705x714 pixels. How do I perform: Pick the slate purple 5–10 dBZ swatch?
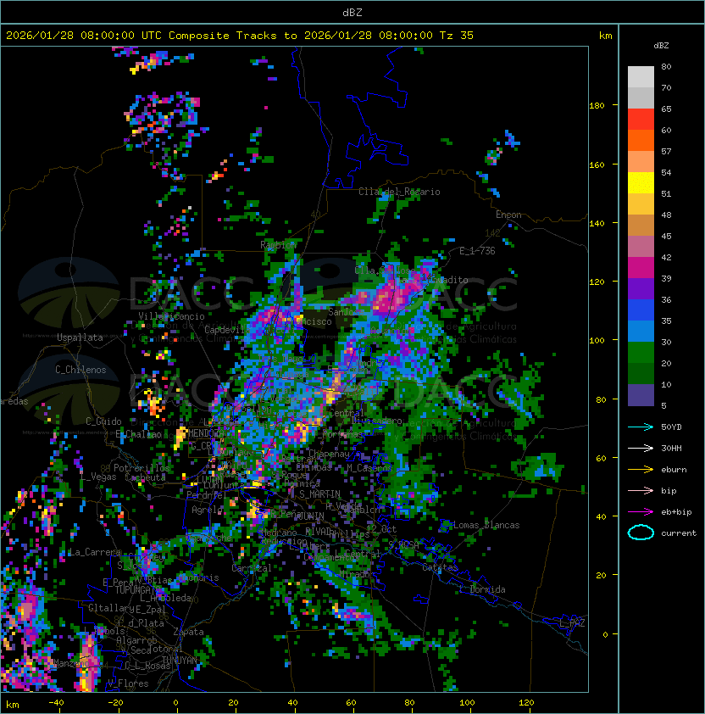coord(641,395)
